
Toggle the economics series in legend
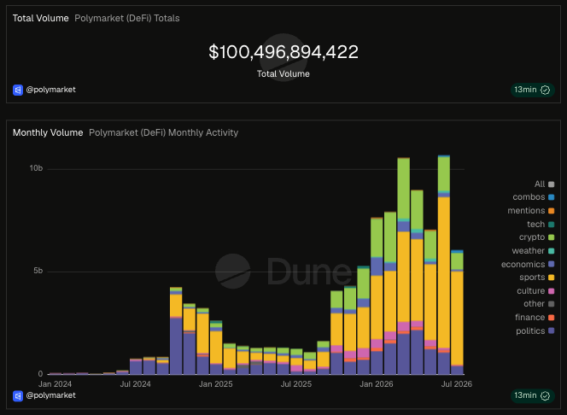[x=528, y=264]
